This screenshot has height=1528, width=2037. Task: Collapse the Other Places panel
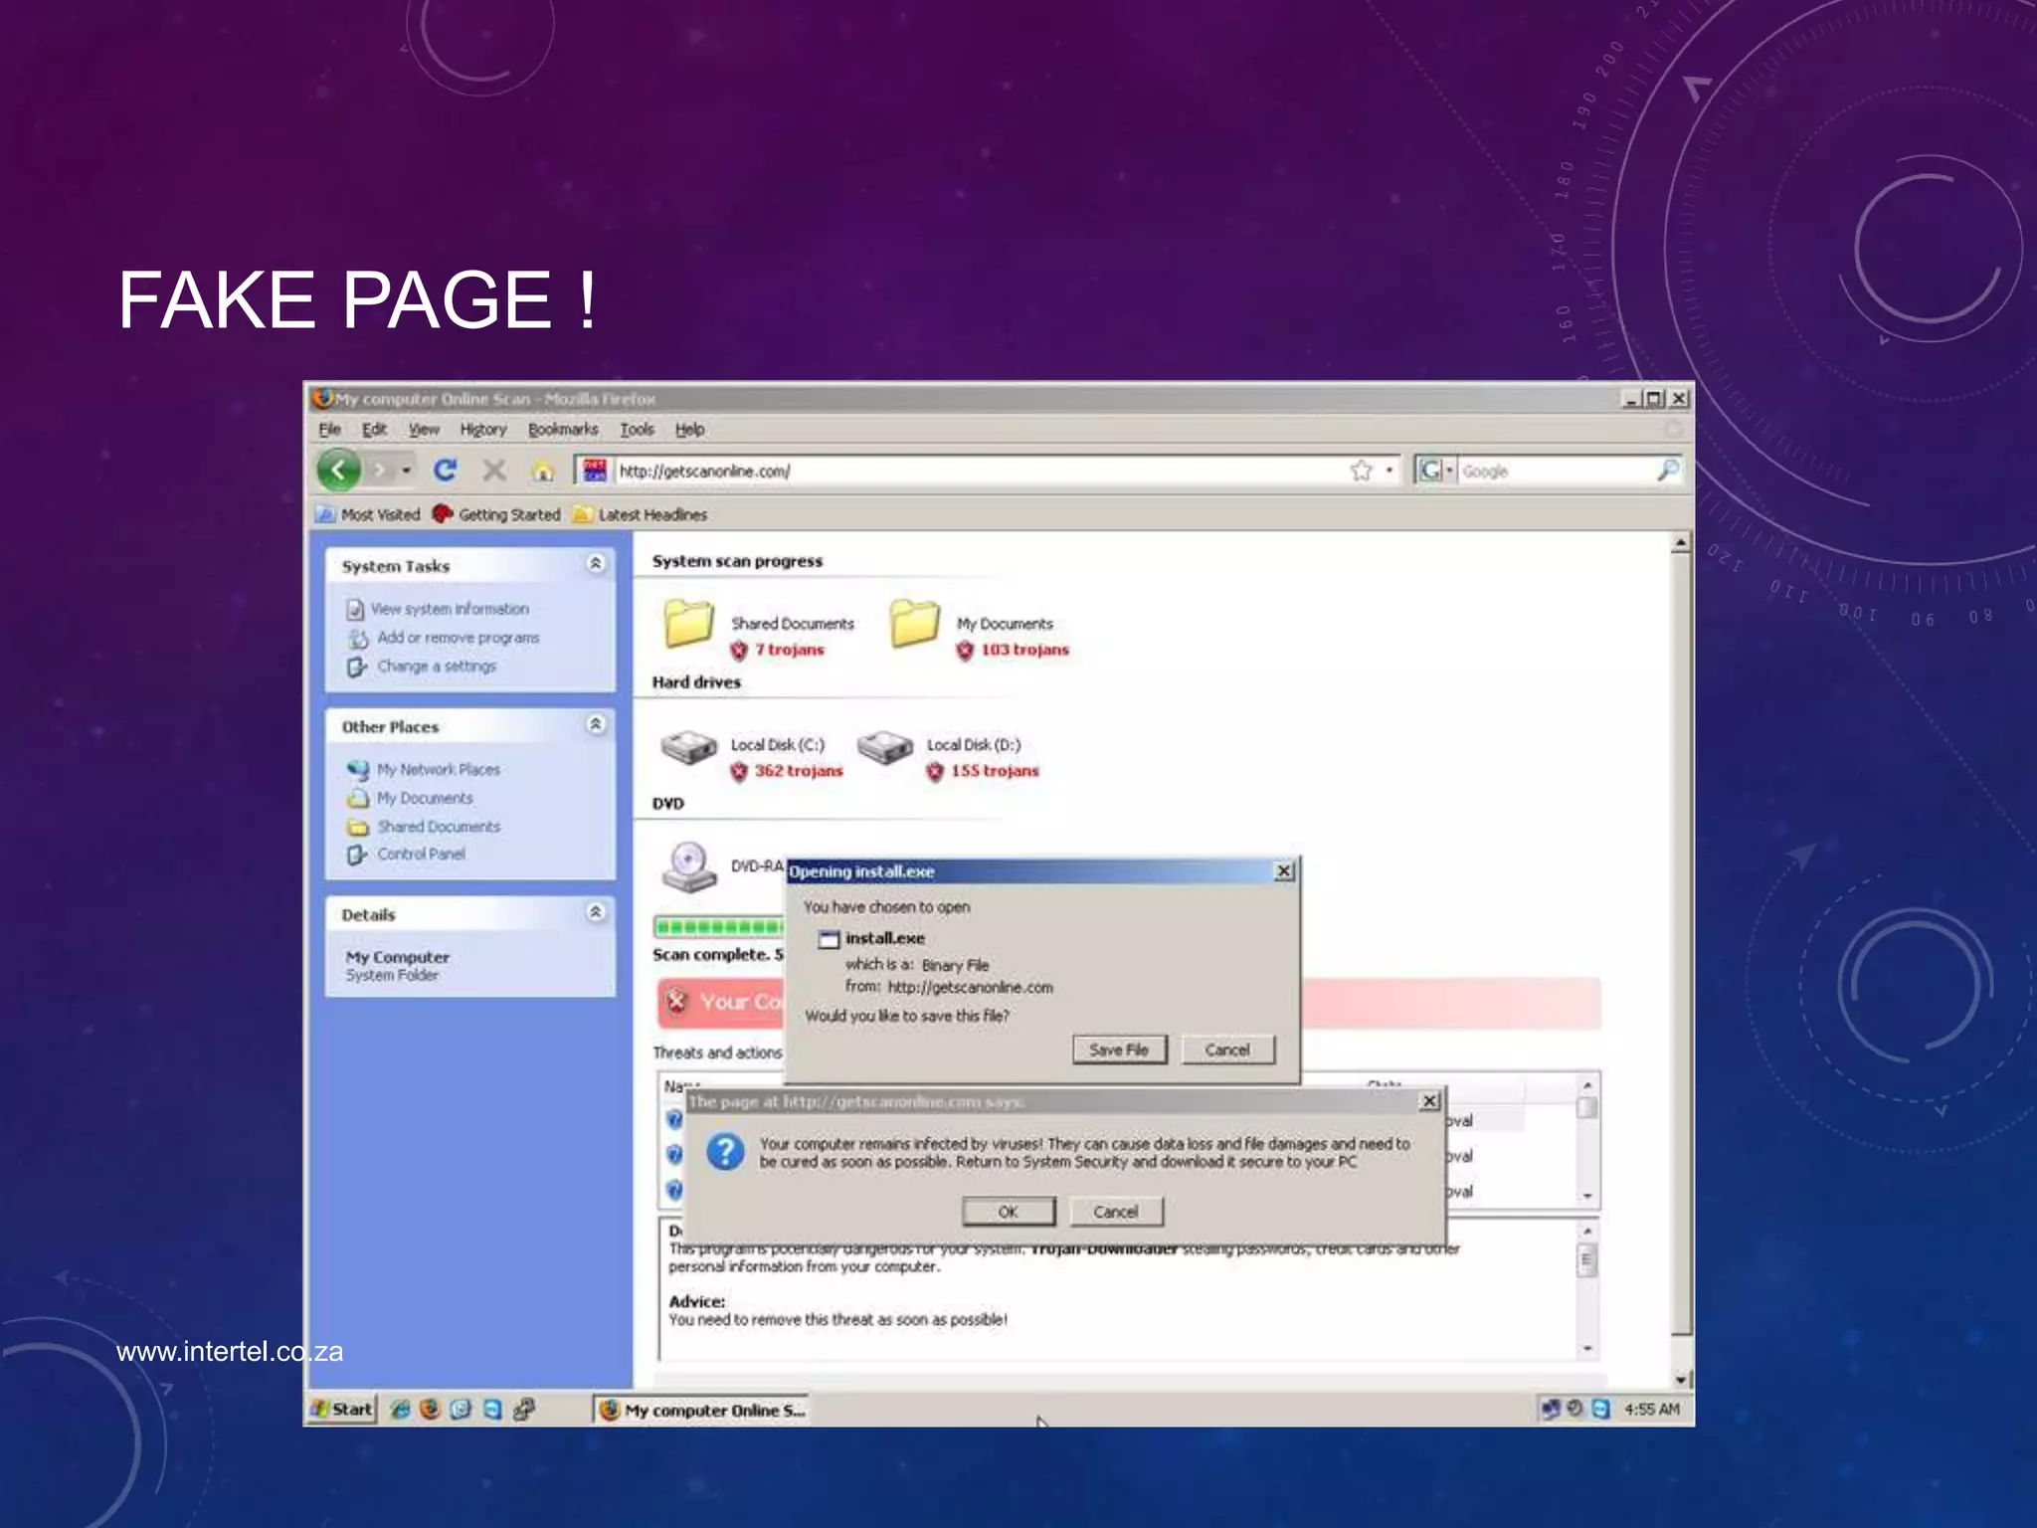pos(595,724)
